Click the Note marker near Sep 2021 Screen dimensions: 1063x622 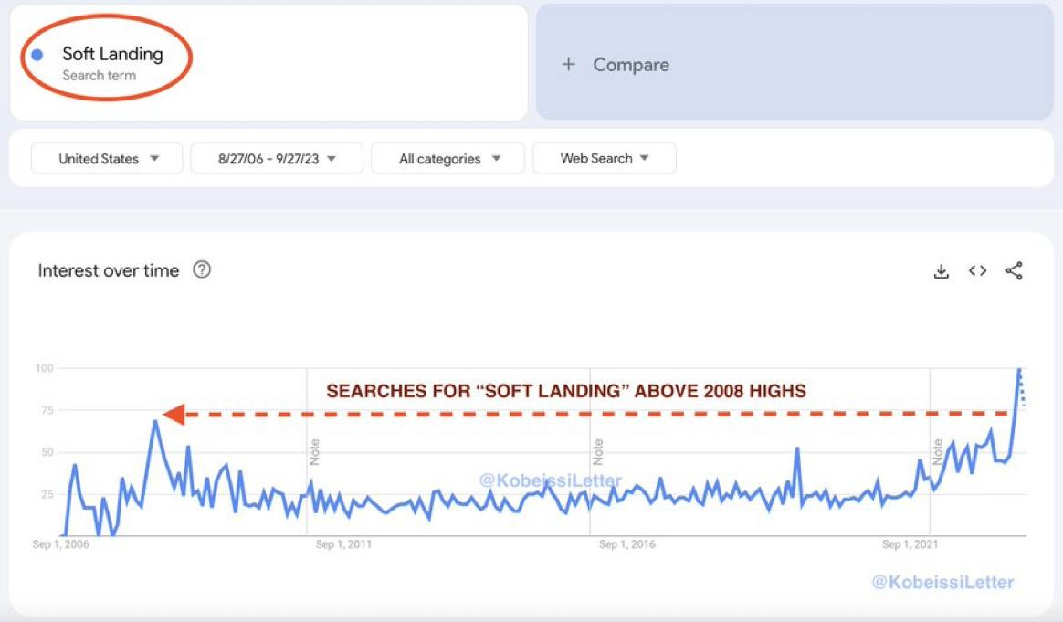tap(937, 452)
